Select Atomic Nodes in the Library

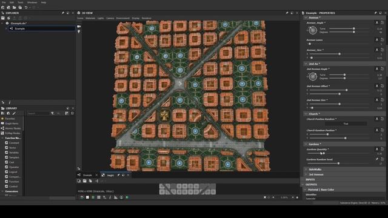[13, 128]
